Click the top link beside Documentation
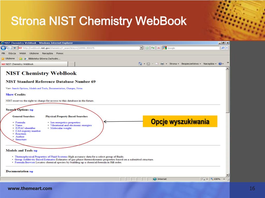 (x=31, y=171)
